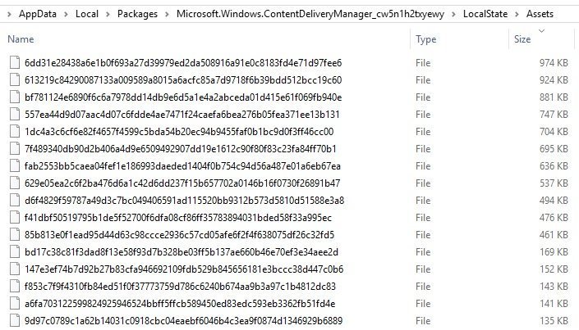Navigate to LocalState breadcrumb folder
This screenshot has width=579, height=330.
[x=485, y=14]
